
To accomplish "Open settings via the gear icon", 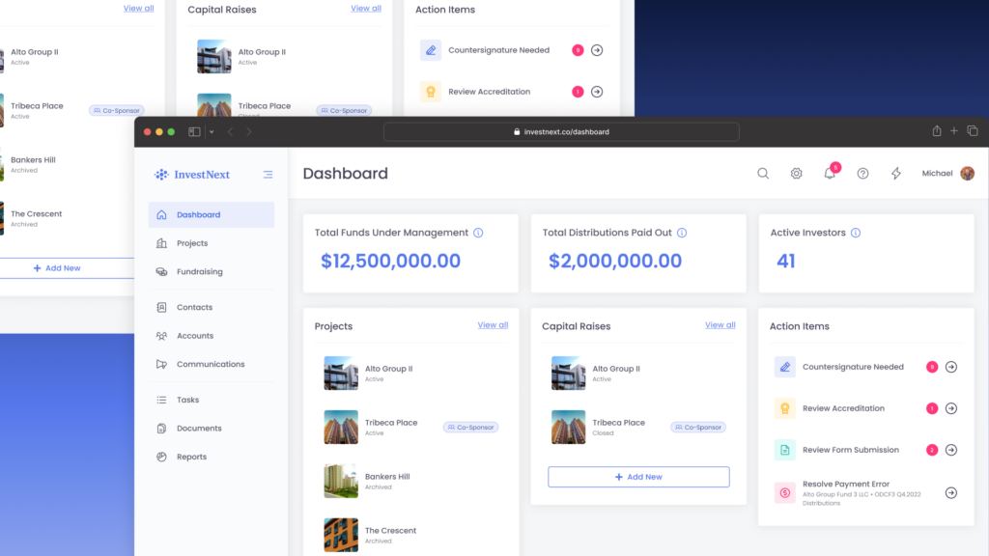I will [x=797, y=174].
